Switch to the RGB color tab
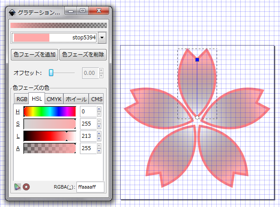Viewport: 280px width, 207px height. (x=21, y=99)
